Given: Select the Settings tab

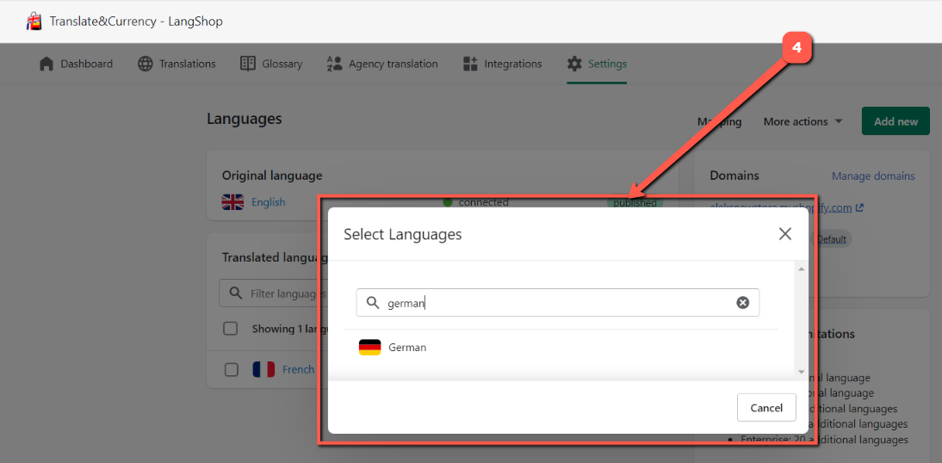Looking at the screenshot, I should (597, 64).
